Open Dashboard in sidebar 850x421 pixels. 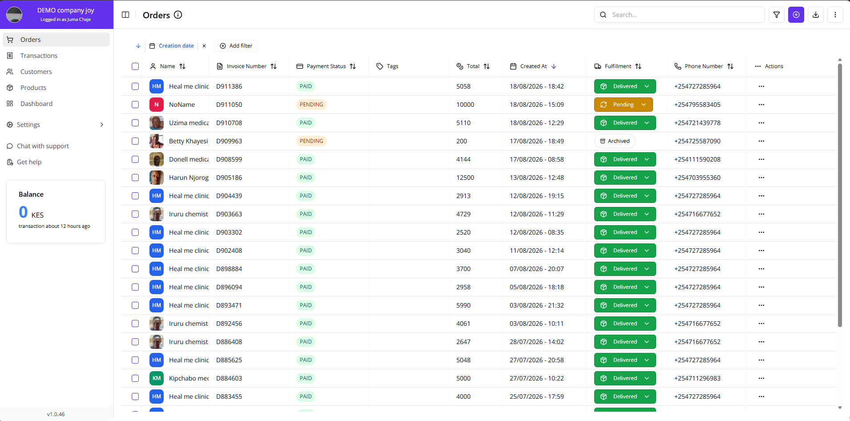[x=56, y=104]
